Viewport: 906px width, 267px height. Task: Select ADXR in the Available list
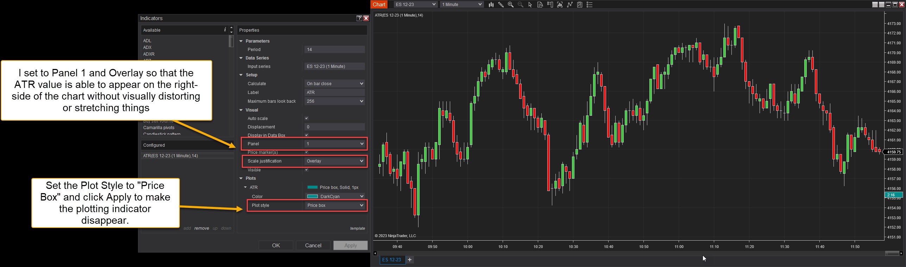[149, 54]
